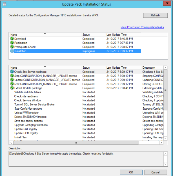Viewport: 173px width, 176px height.
Task: Sort lower list by Name column header
Action: (45, 68)
